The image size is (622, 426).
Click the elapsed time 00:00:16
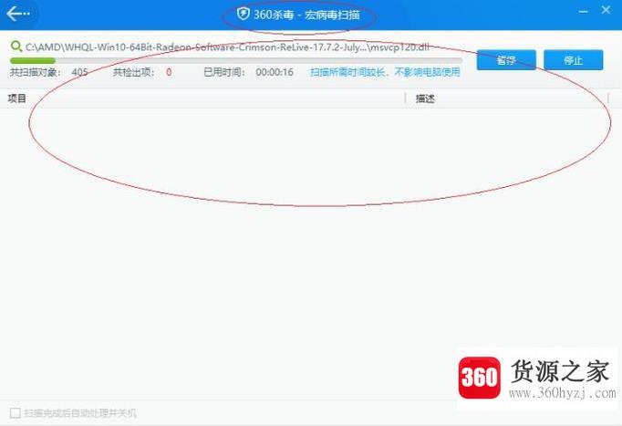(275, 72)
